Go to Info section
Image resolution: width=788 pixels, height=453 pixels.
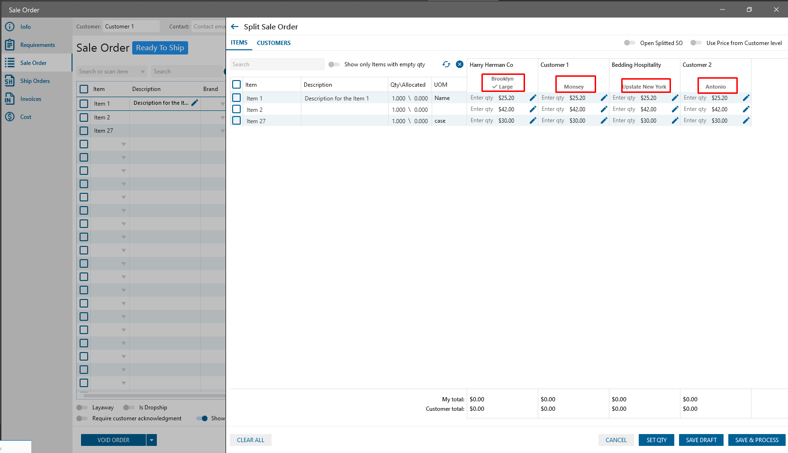point(26,27)
